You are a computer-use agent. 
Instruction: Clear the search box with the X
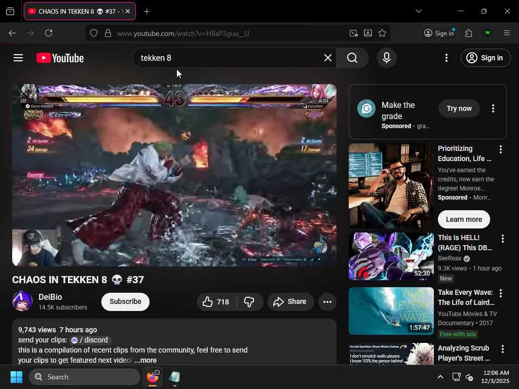[328, 58]
